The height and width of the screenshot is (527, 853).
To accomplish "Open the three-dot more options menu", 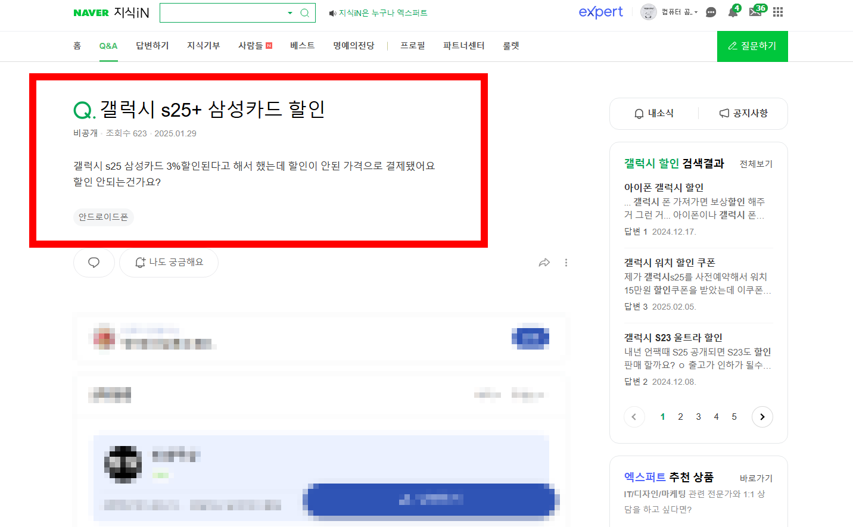I will (x=566, y=263).
